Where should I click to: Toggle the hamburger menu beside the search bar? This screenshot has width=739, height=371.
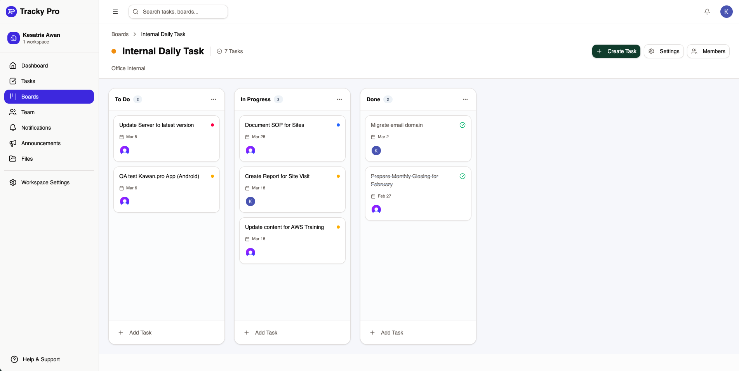point(115,11)
